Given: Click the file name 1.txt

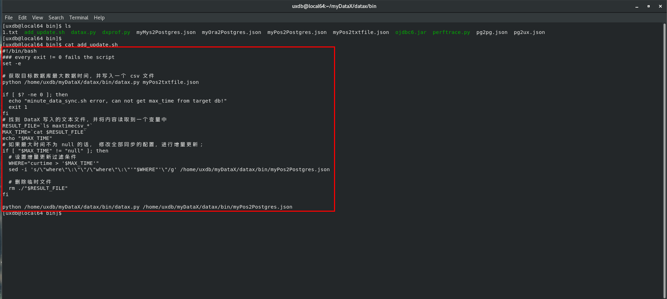Looking at the screenshot, I should (10, 32).
